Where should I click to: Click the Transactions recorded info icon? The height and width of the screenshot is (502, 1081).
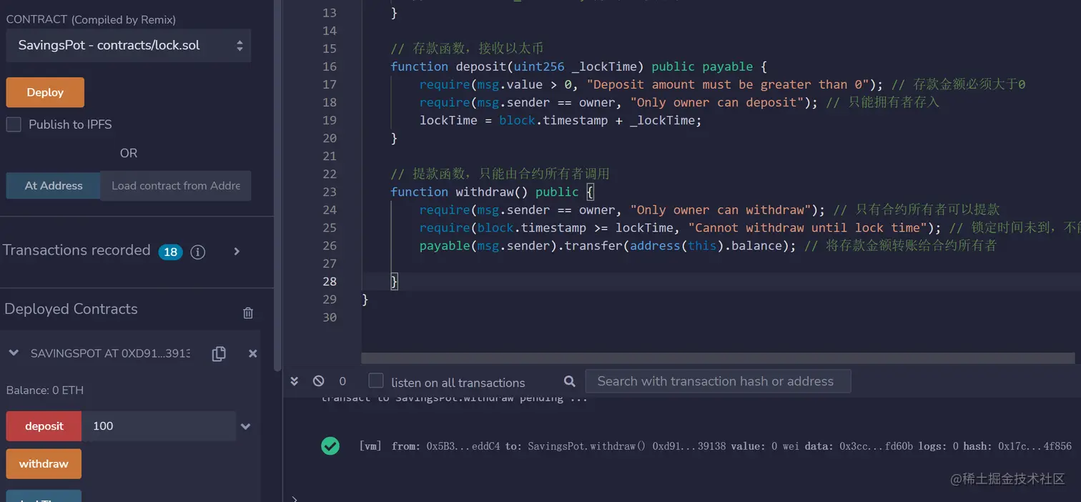click(x=198, y=252)
